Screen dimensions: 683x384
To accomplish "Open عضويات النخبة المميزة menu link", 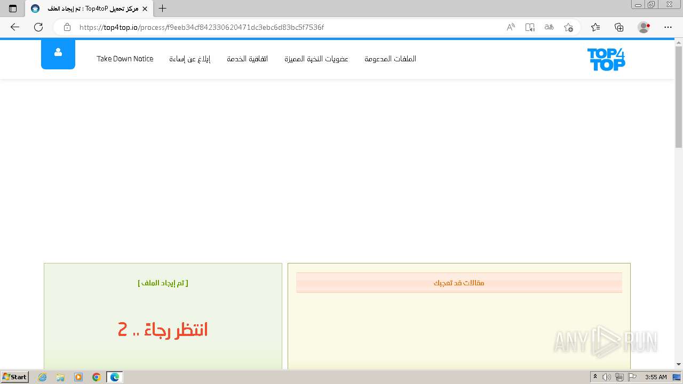I will [x=316, y=59].
